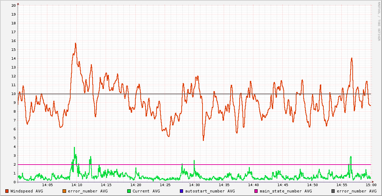Click the 0 value on the Y axis

pyautogui.click(x=14, y=182)
